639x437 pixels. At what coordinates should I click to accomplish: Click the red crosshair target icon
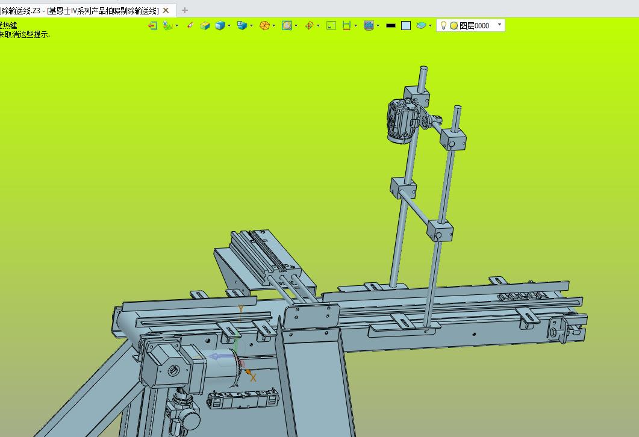click(310, 26)
